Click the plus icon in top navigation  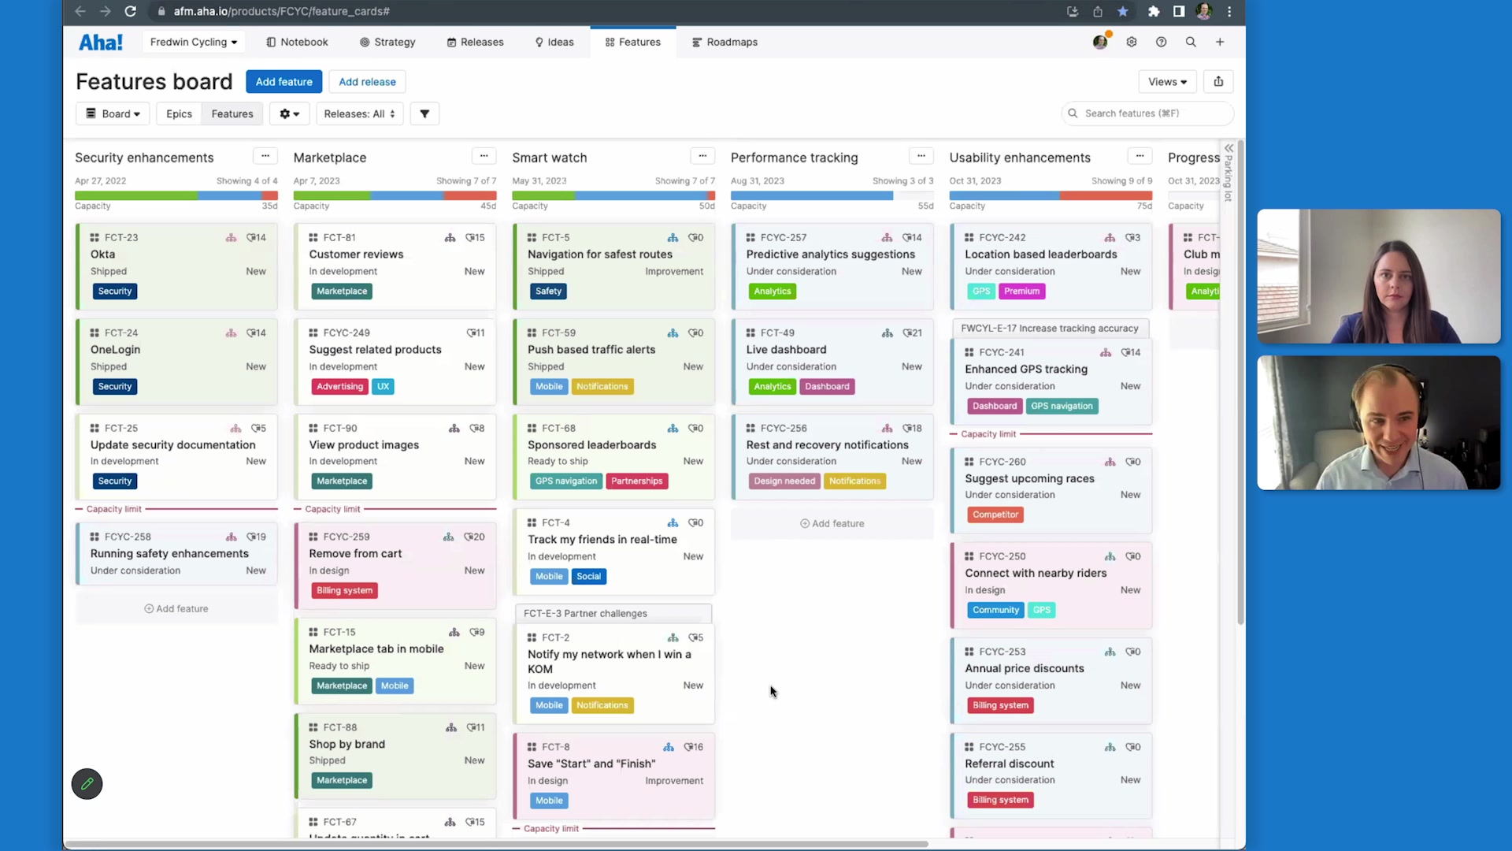pos(1220,43)
